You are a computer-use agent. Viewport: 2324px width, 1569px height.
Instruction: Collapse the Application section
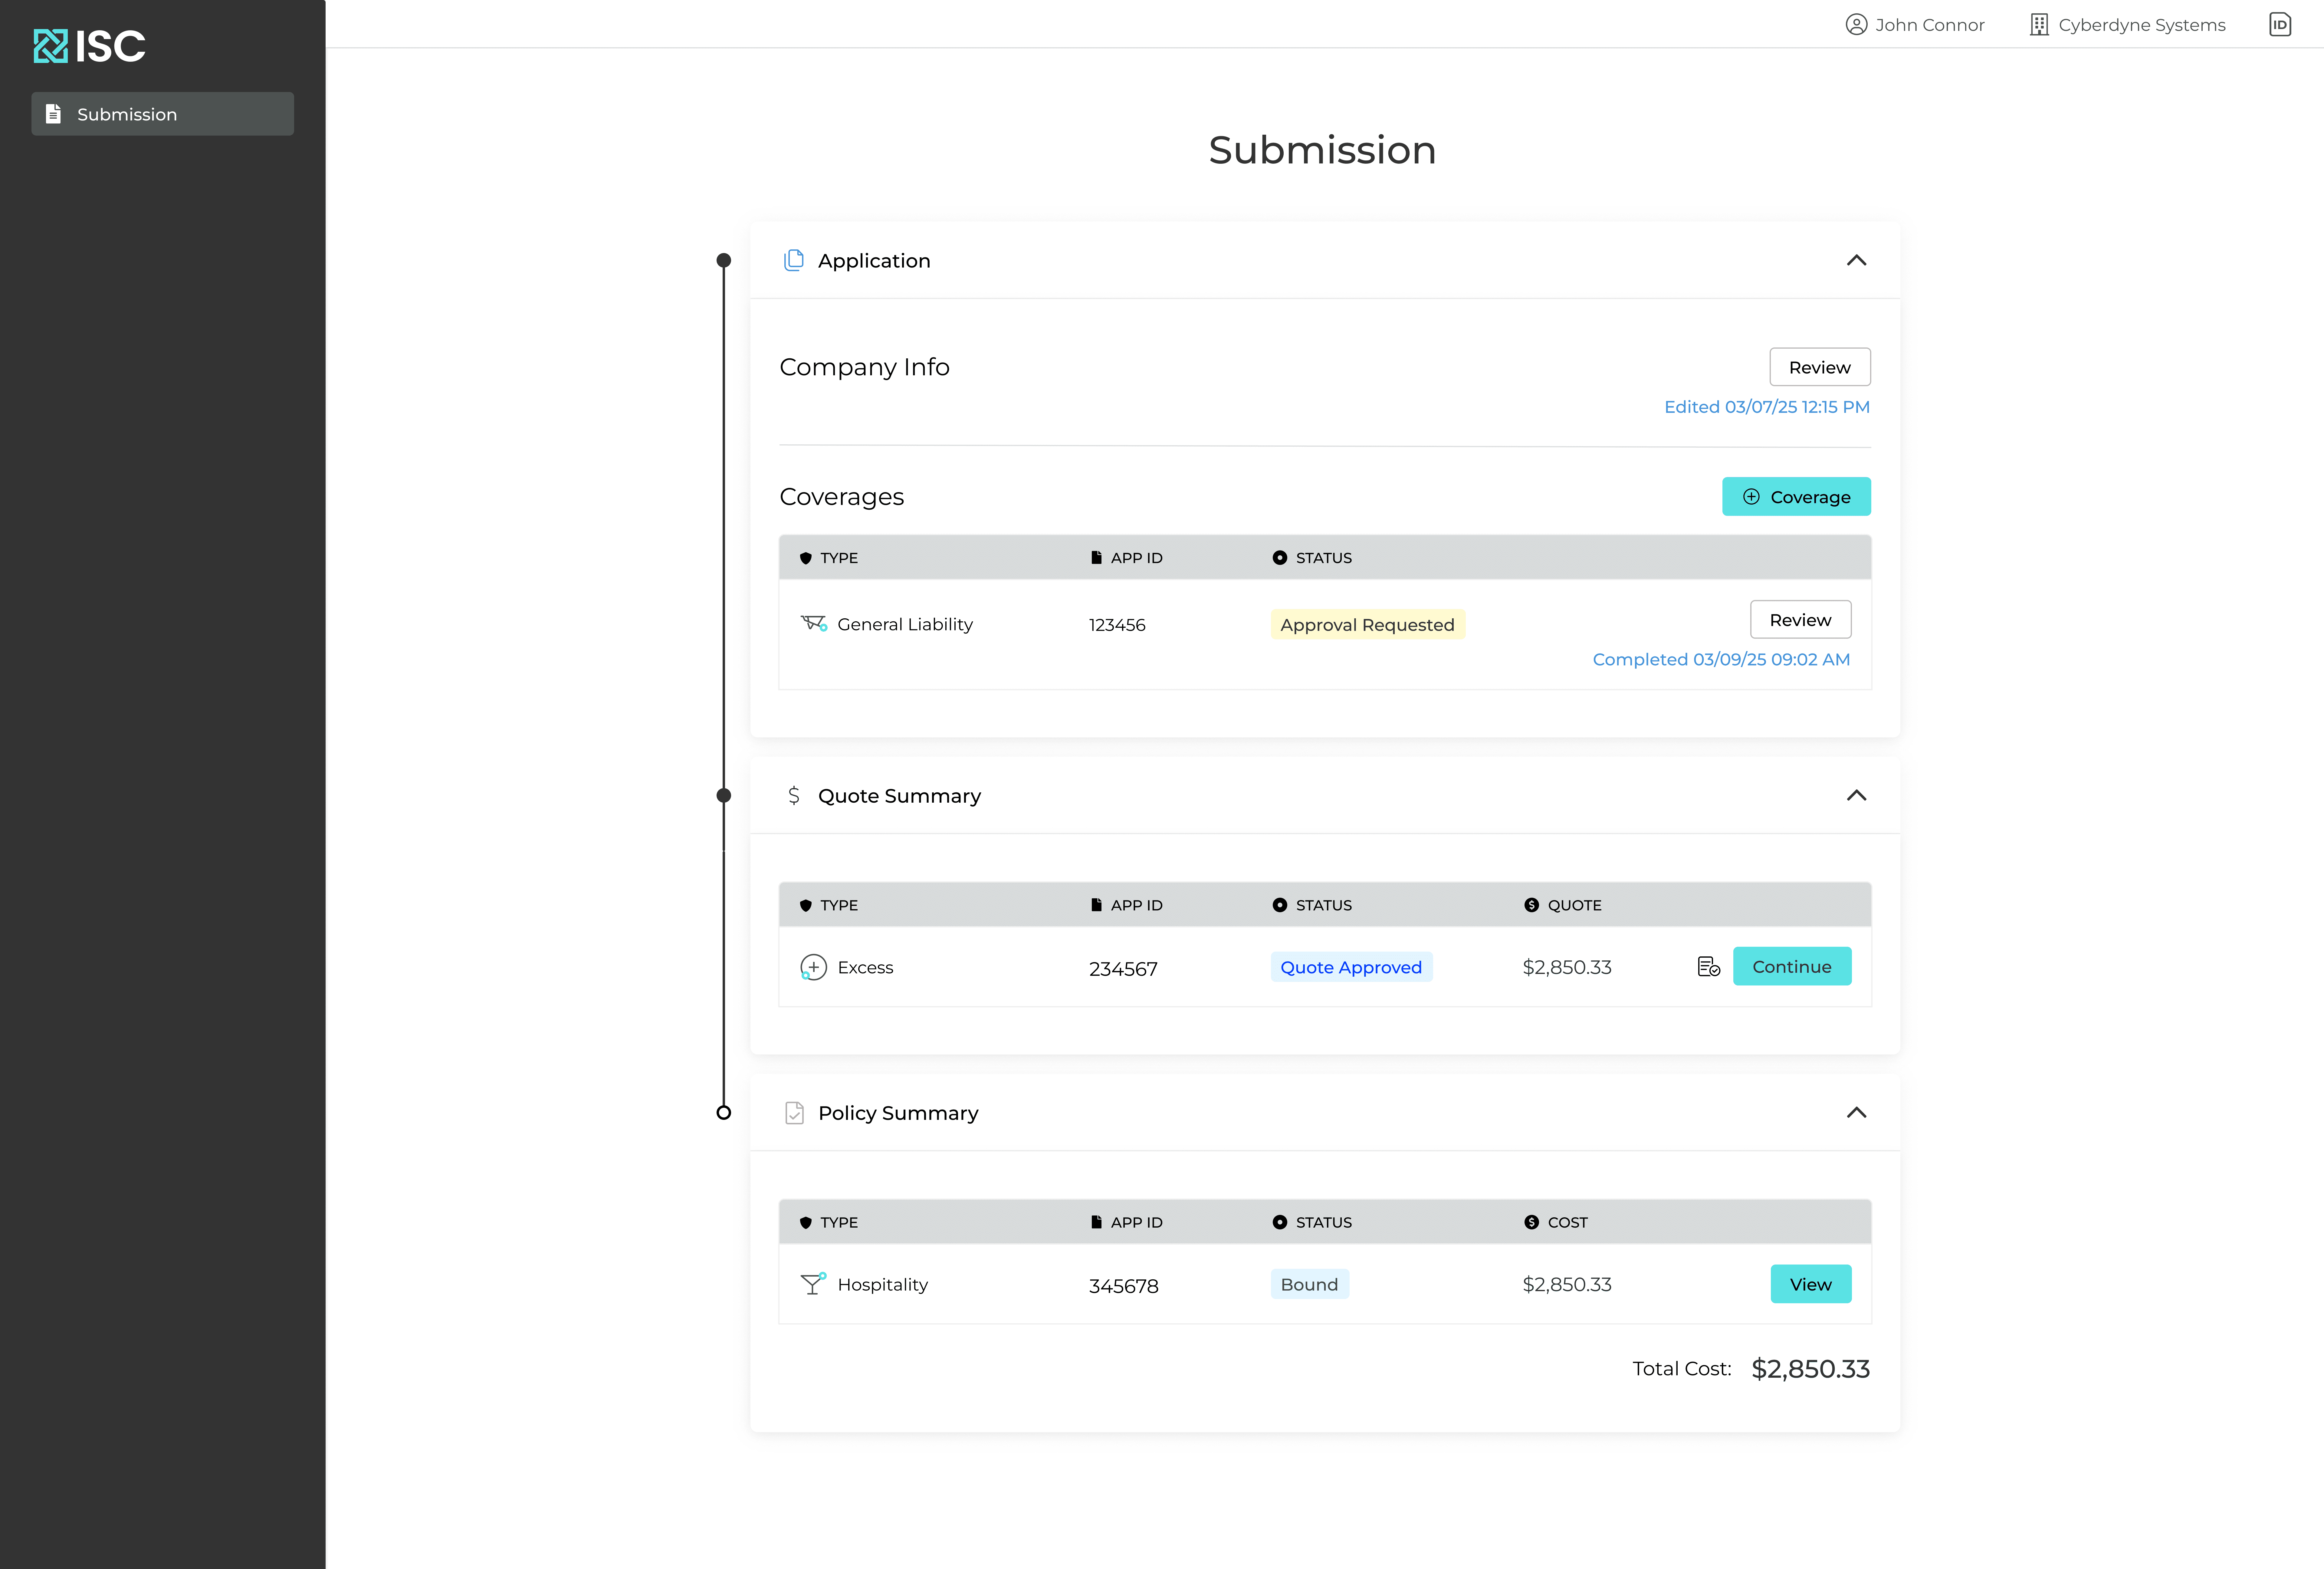1856,260
